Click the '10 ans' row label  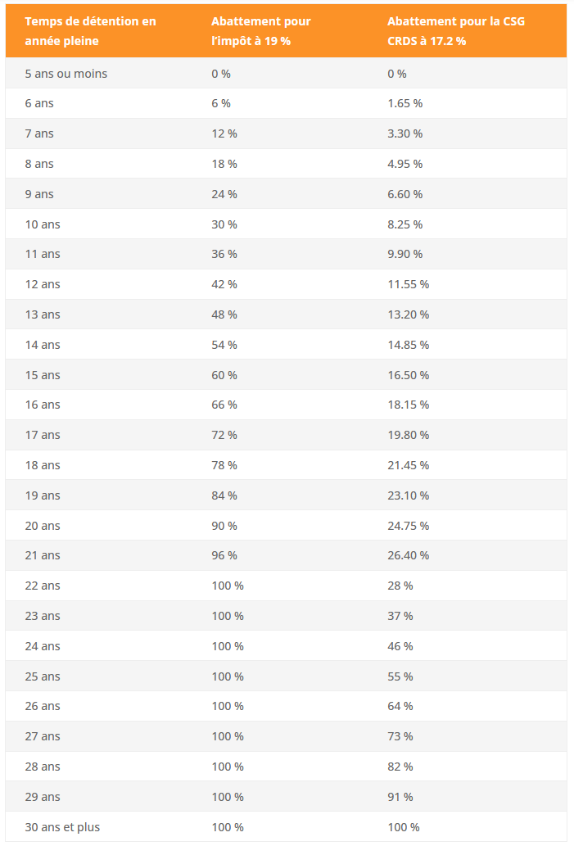click(42, 224)
